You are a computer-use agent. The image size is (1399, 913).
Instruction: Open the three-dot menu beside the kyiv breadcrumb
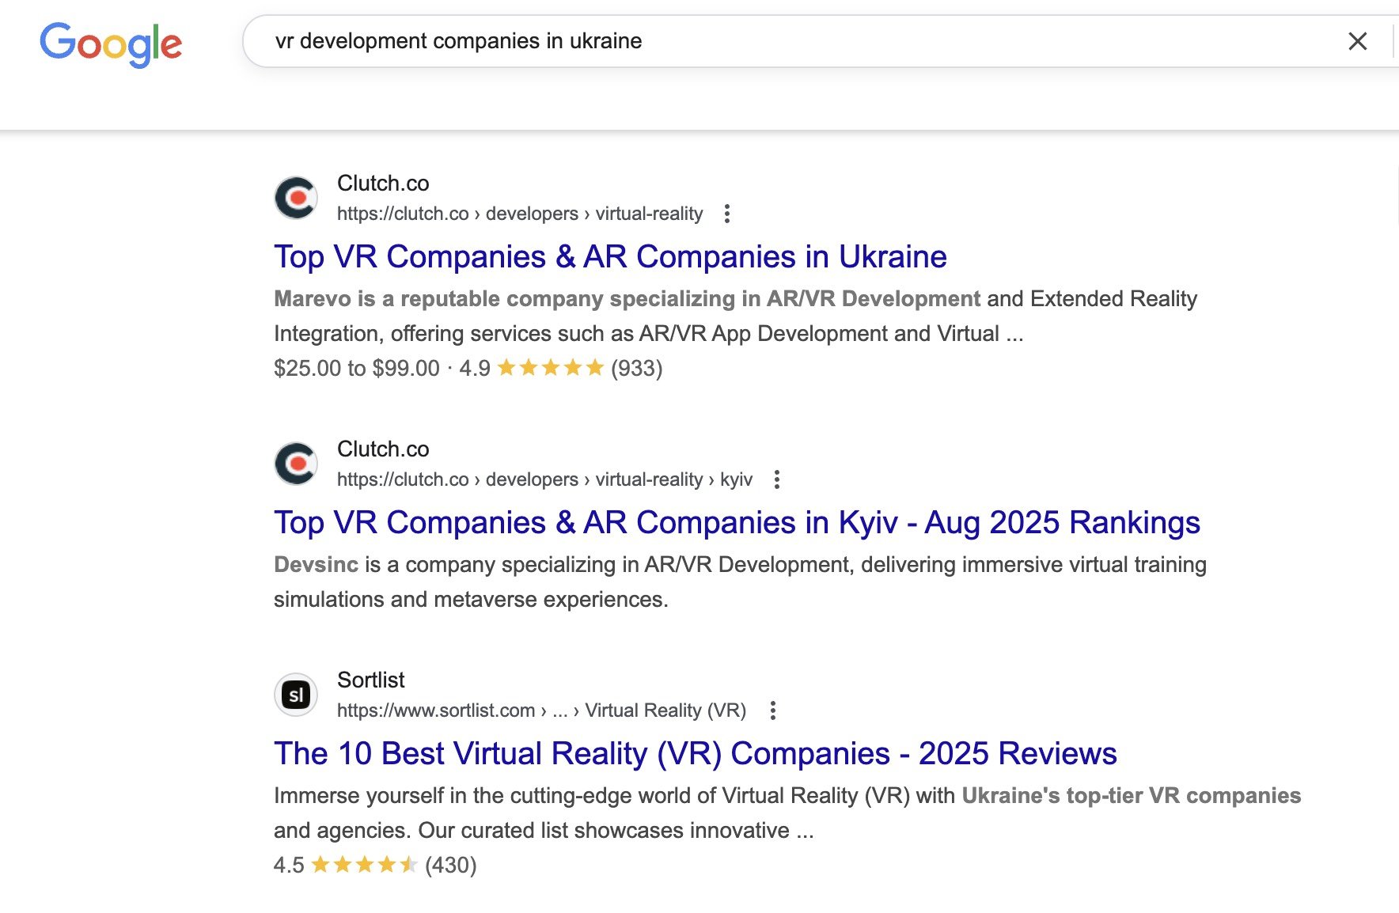[776, 479]
